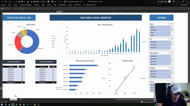Click the 'TOP 10 POR PERSONA' header

[46, 62]
